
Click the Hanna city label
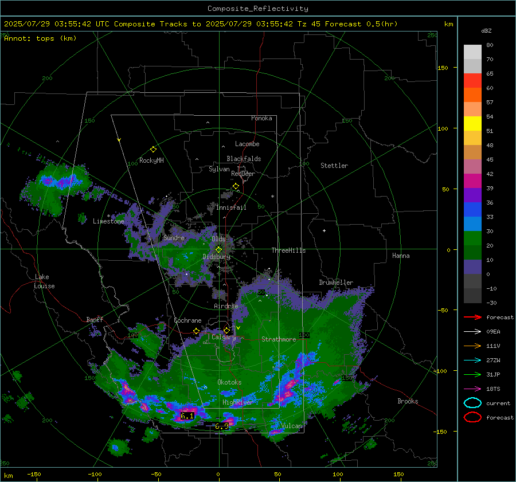pyautogui.click(x=401, y=256)
